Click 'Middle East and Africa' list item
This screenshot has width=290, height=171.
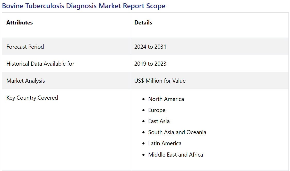tap(175, 155)
